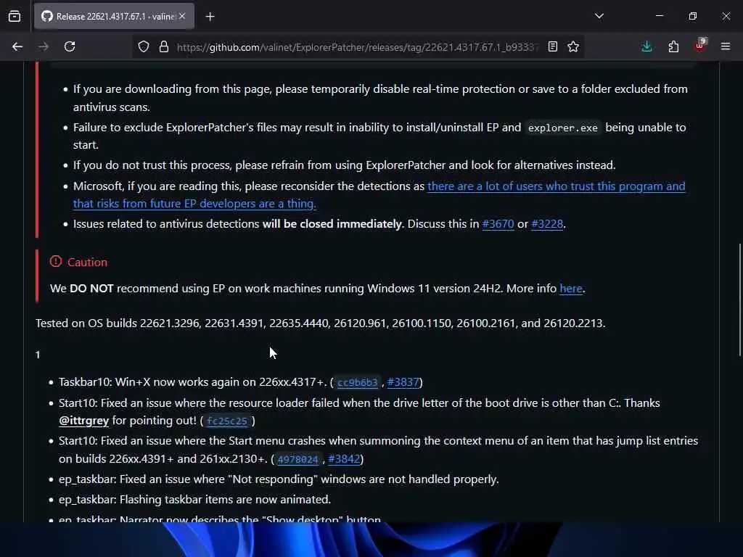
Task: Click 'will be closed immediately' bold text
Action: click(332, 223)
